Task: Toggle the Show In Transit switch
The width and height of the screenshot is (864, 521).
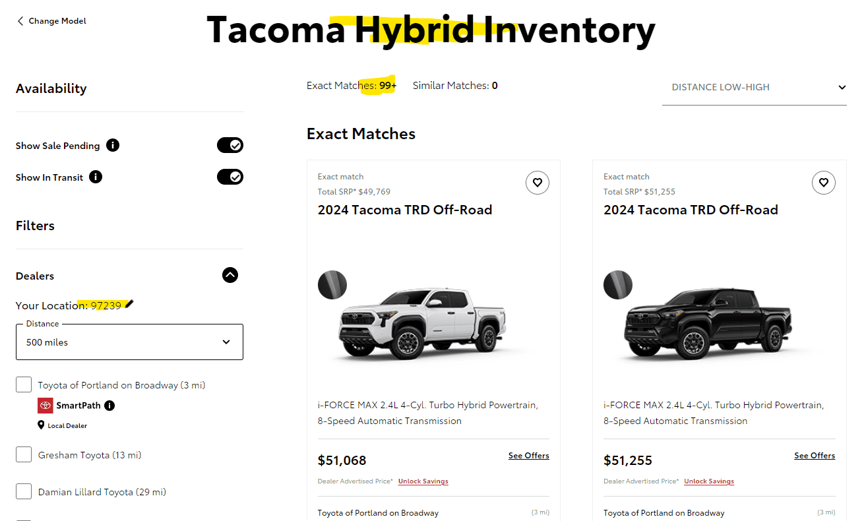Action: click(230, 177)
